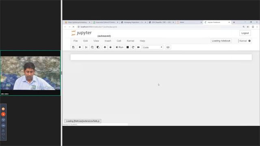Click the Loading MathJax status message
The height and width of the screenshot is (146, 260).
[x=83, y=121]
